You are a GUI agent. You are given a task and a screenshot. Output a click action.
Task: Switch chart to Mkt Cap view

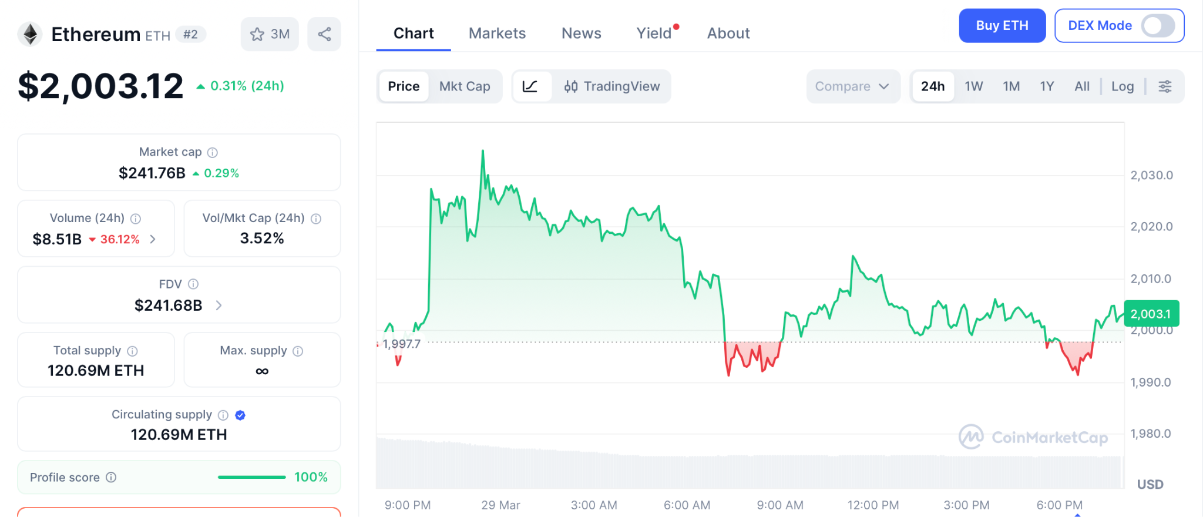click(x=465, y=86)
